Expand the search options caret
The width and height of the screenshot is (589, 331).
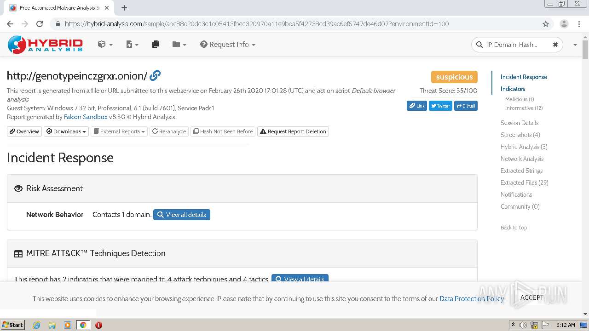point(575,45)
